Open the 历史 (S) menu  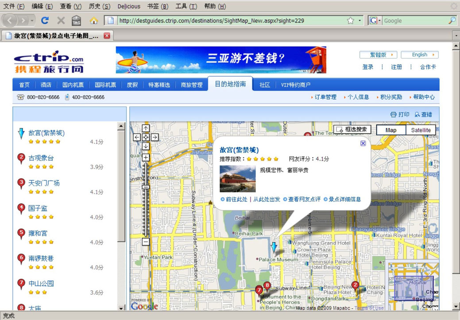click(99, 6)
